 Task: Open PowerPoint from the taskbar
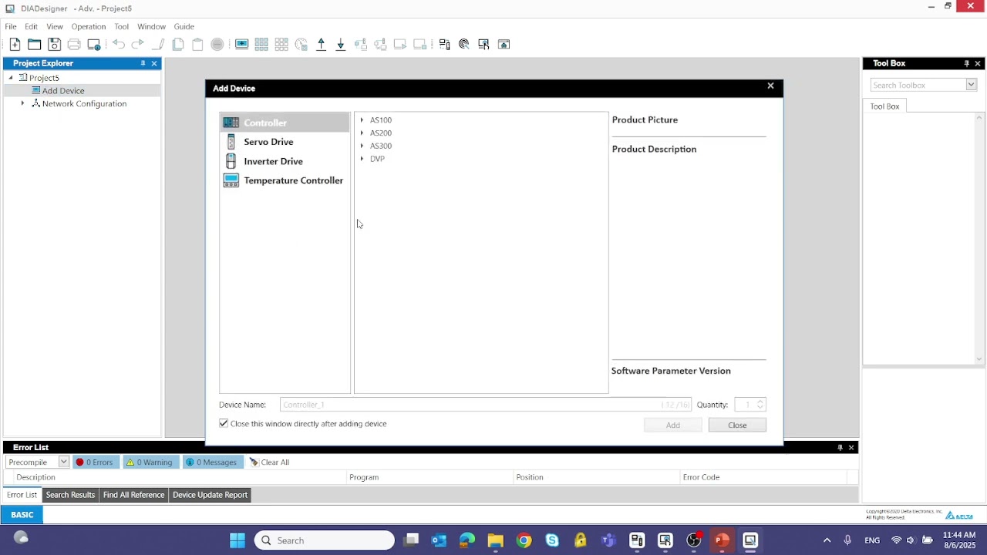pos(722,540)
